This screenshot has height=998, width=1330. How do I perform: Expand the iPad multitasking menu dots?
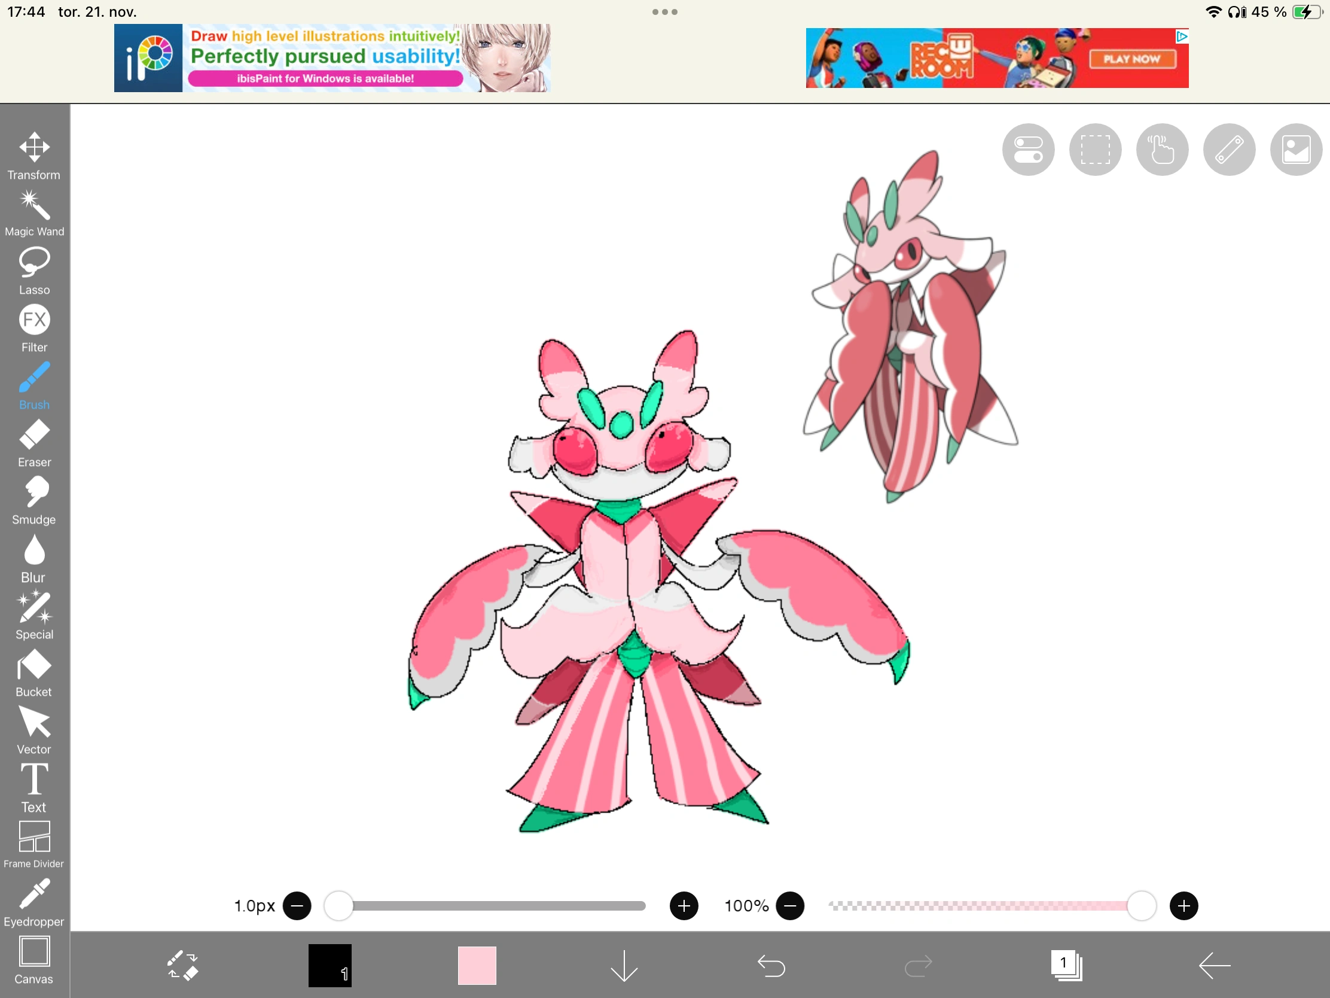pos(664,12)
